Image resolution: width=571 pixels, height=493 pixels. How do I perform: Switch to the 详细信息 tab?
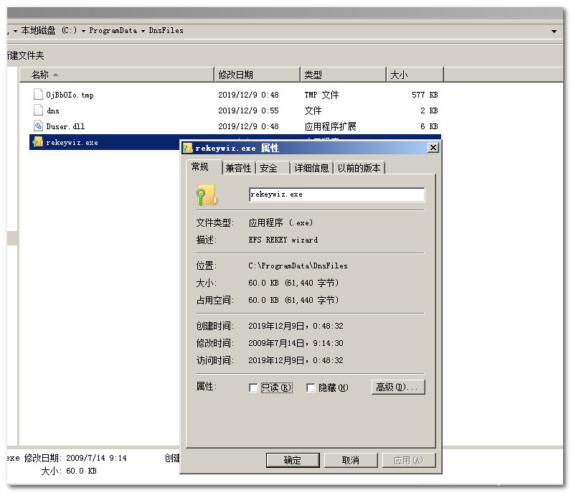312,168
